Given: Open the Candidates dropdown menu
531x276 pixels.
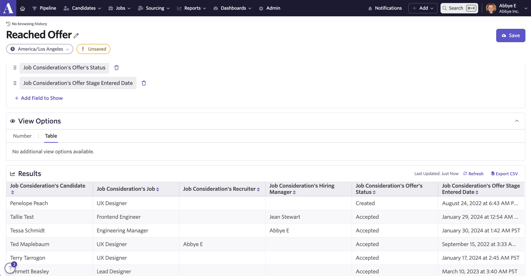Looking at the screenshot, I should tap(82, 8).
